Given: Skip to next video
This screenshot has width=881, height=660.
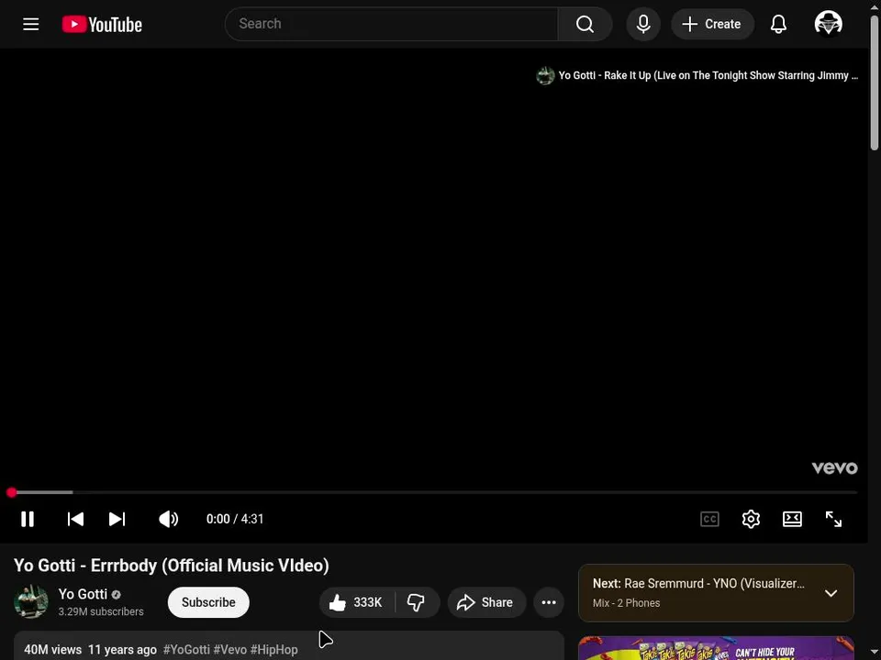Looking at the screenshot, I should click(117, 519).
